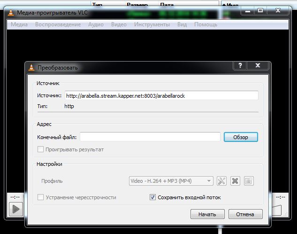Click the Отмена cancel button

(245, 214)
